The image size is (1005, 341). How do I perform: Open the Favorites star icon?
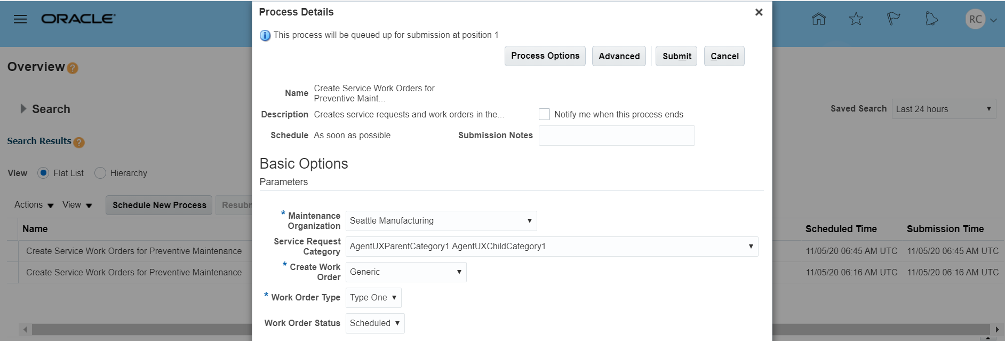[856, 19]
